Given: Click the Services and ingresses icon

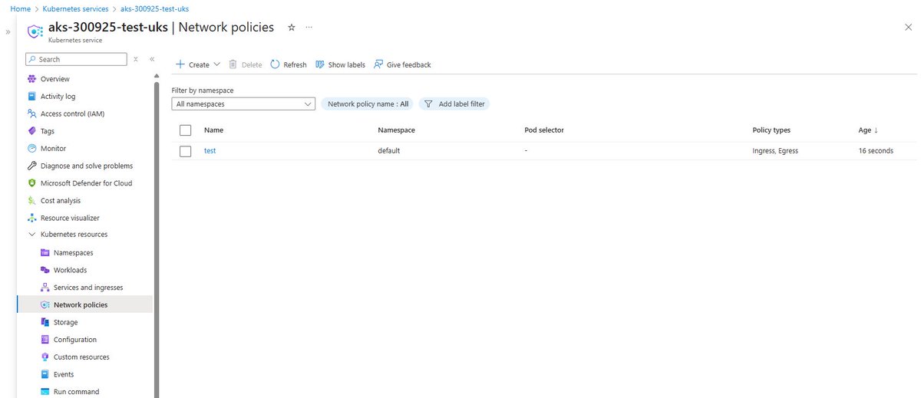Looking at the screenshot, I should pyautogui.click(x=45, y=288).
